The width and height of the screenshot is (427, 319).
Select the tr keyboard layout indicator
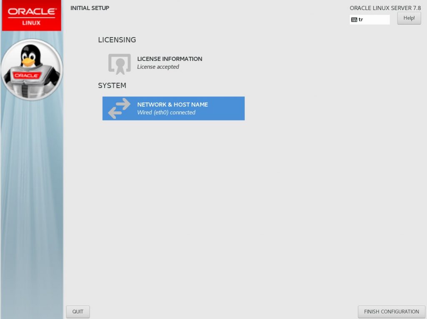click(369, 20)
